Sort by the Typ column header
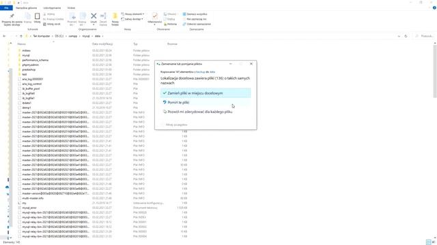The height and width of the screenshot is (245, 437). pos(135,44)
